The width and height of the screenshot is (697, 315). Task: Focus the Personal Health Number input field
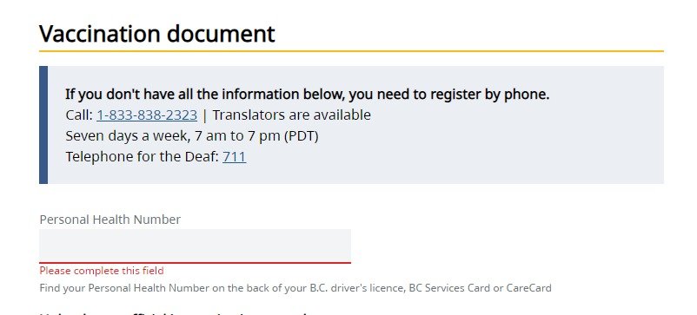(x=196, y=246)
